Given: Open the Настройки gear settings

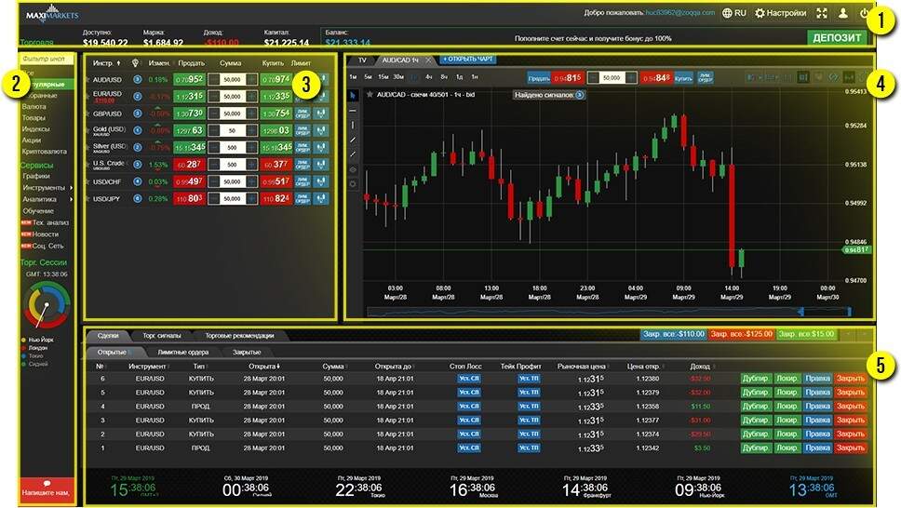Looking at the screenshot, I should [780, 13].
